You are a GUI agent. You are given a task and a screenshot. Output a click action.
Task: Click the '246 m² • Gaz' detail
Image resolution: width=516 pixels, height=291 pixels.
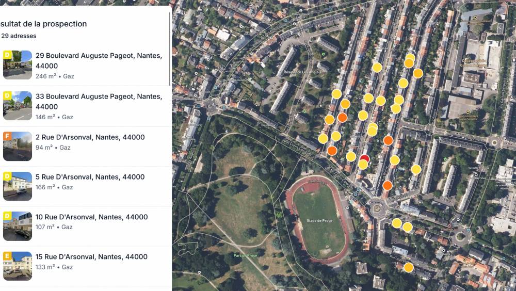click(55, 76)
